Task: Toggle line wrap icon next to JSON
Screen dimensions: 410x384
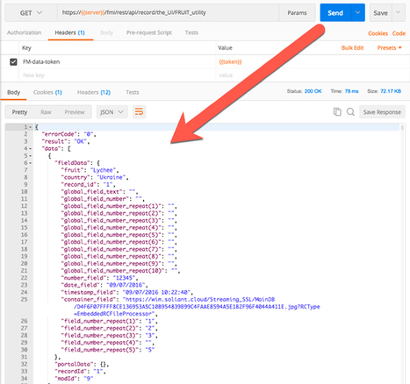Action: (139, 112)
